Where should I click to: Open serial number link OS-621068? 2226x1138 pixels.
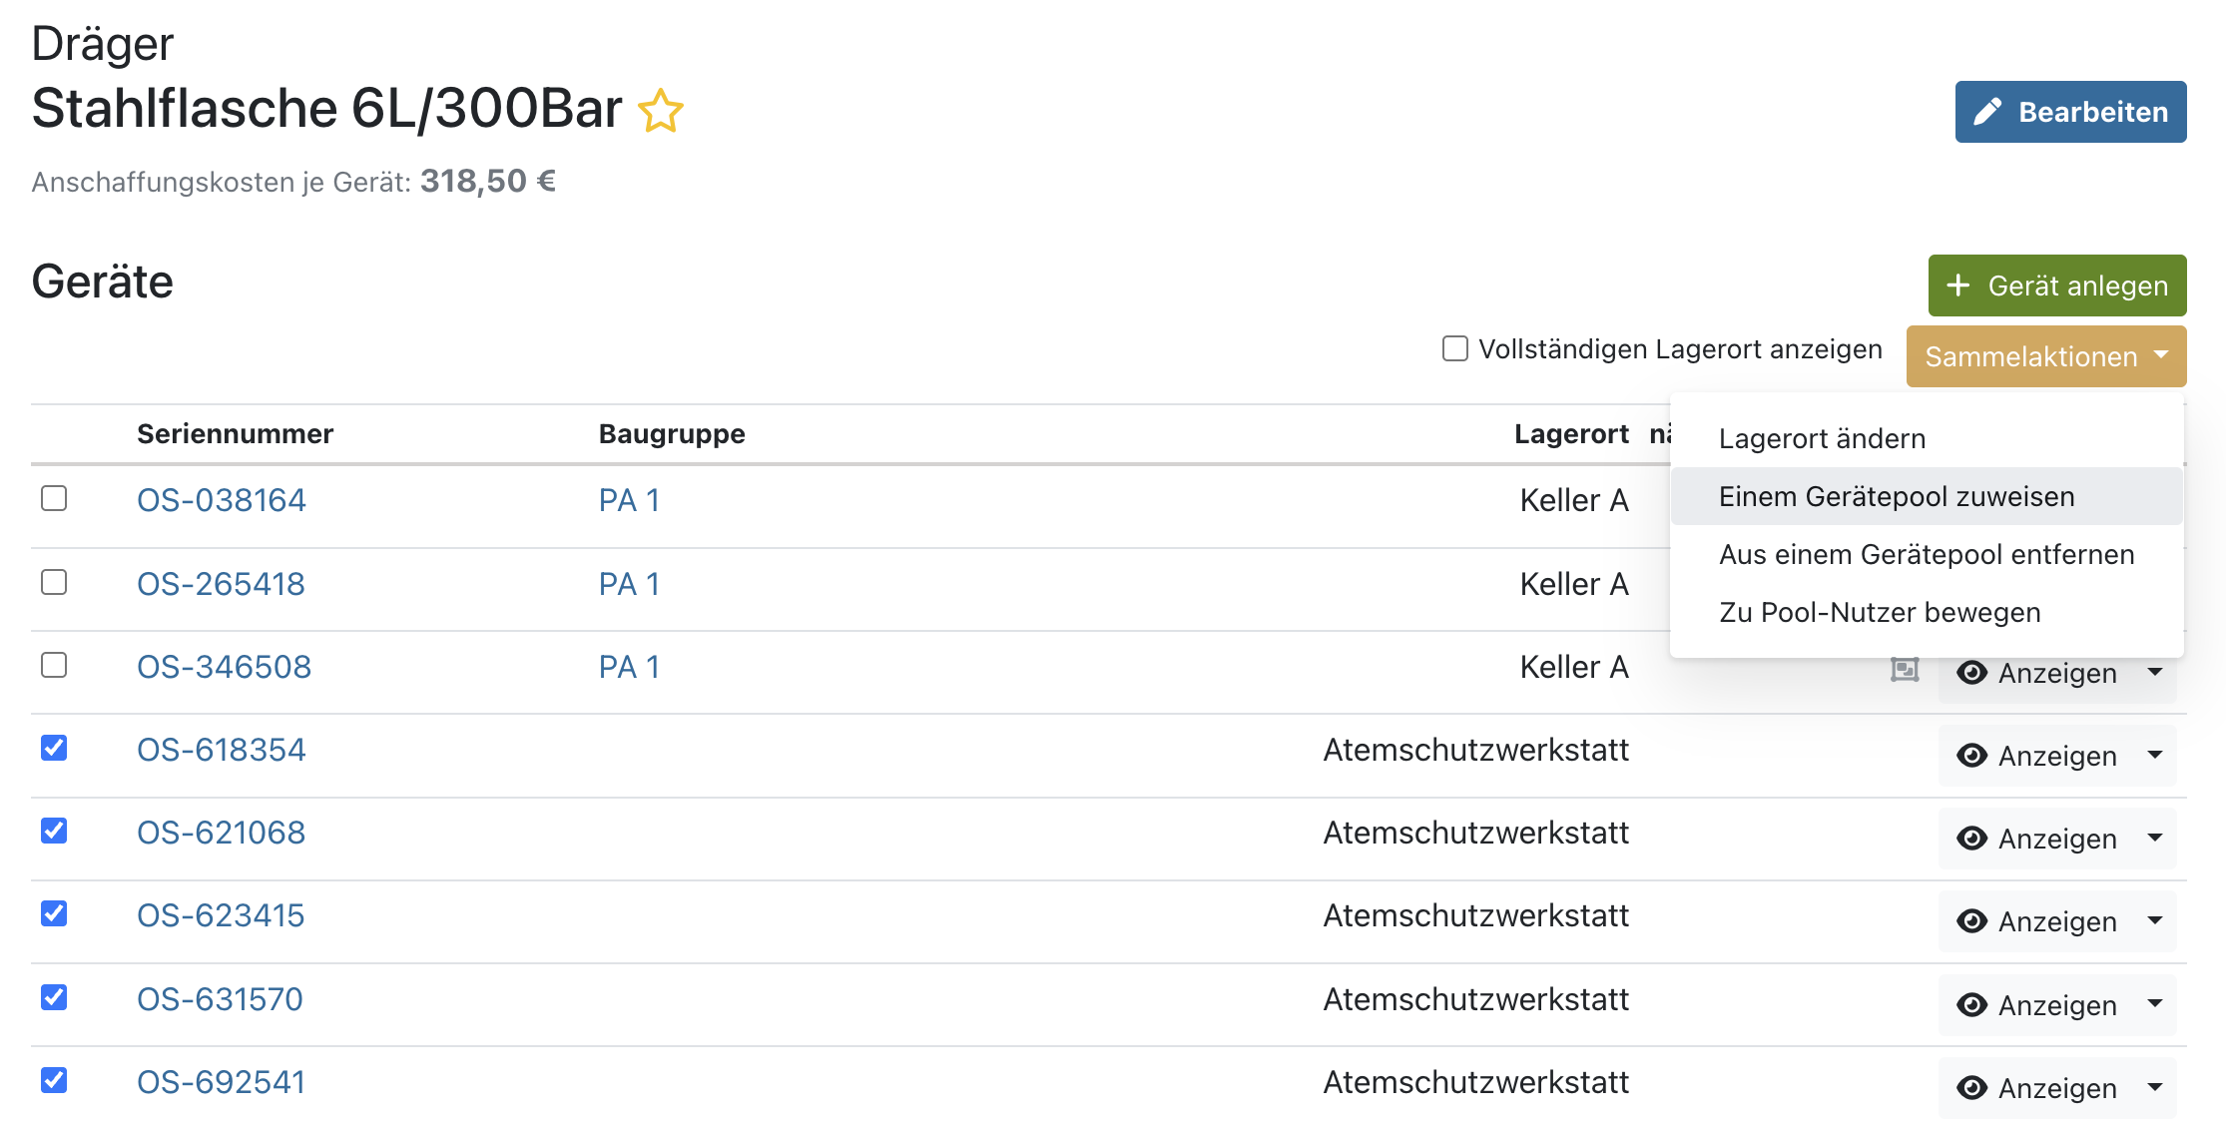[222, 833]
